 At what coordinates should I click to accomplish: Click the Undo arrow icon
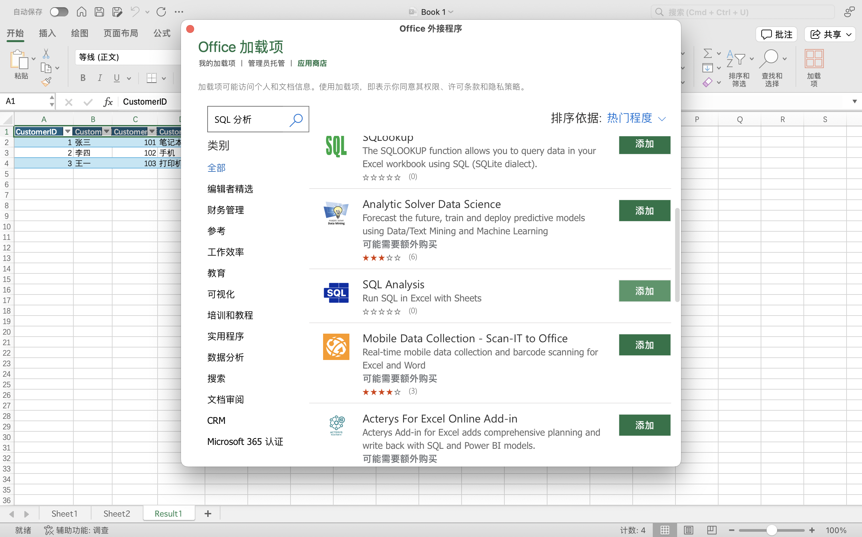coord(135,12)
